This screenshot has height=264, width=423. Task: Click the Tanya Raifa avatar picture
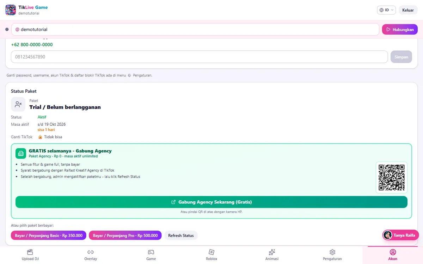tap(388, 235)
